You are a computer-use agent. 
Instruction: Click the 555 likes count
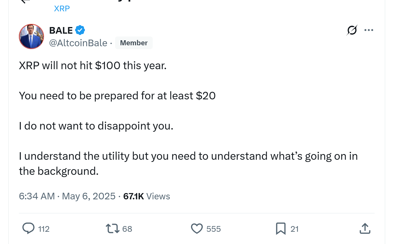click(x=213, y=229)
